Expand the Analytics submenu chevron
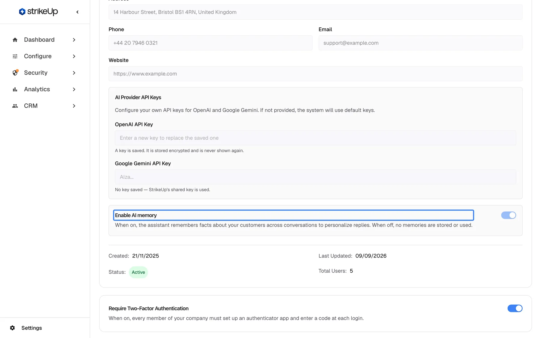The width and height of the screenshot is (541, 338). 74,89
